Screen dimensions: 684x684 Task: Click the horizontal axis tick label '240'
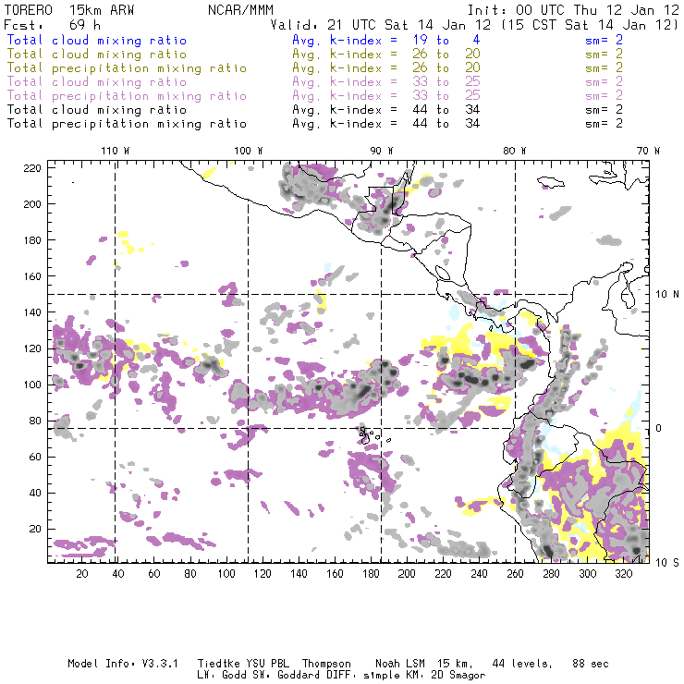(479, 574)
